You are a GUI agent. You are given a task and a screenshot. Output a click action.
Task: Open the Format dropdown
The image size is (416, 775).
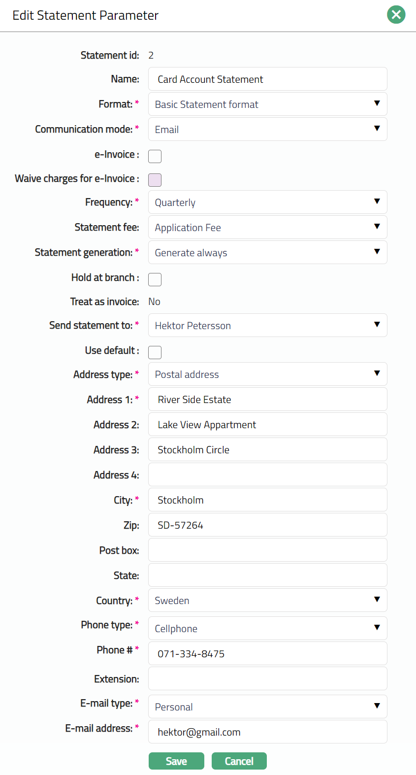[267, 104]
